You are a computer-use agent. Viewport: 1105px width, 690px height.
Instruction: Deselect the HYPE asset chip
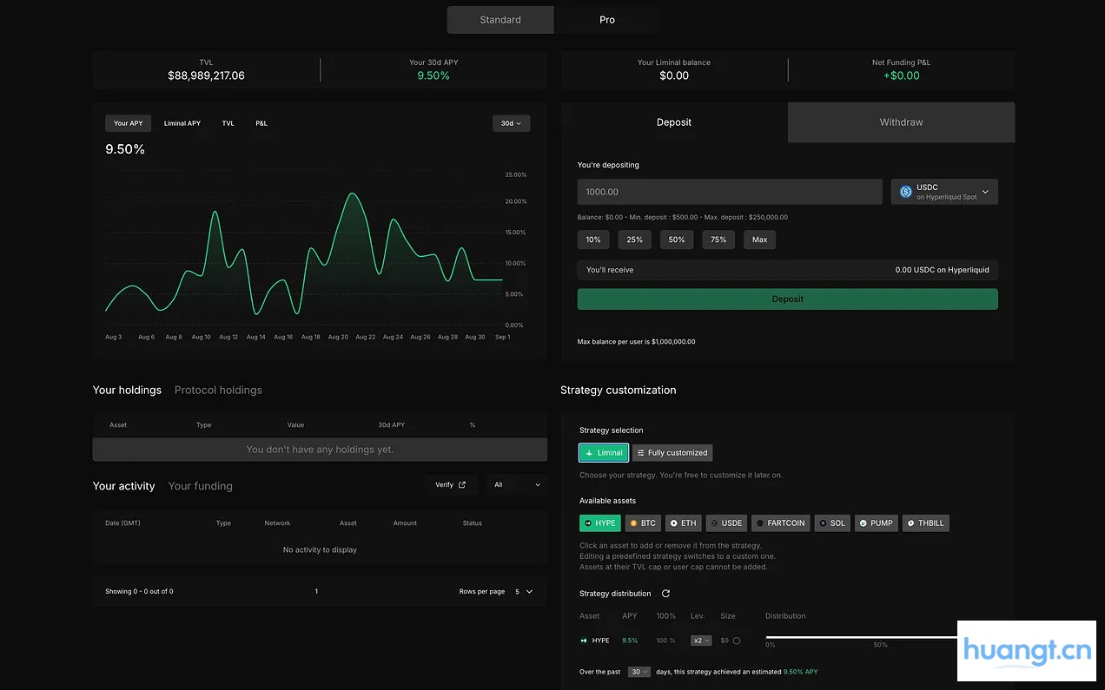tap(599, 523)
